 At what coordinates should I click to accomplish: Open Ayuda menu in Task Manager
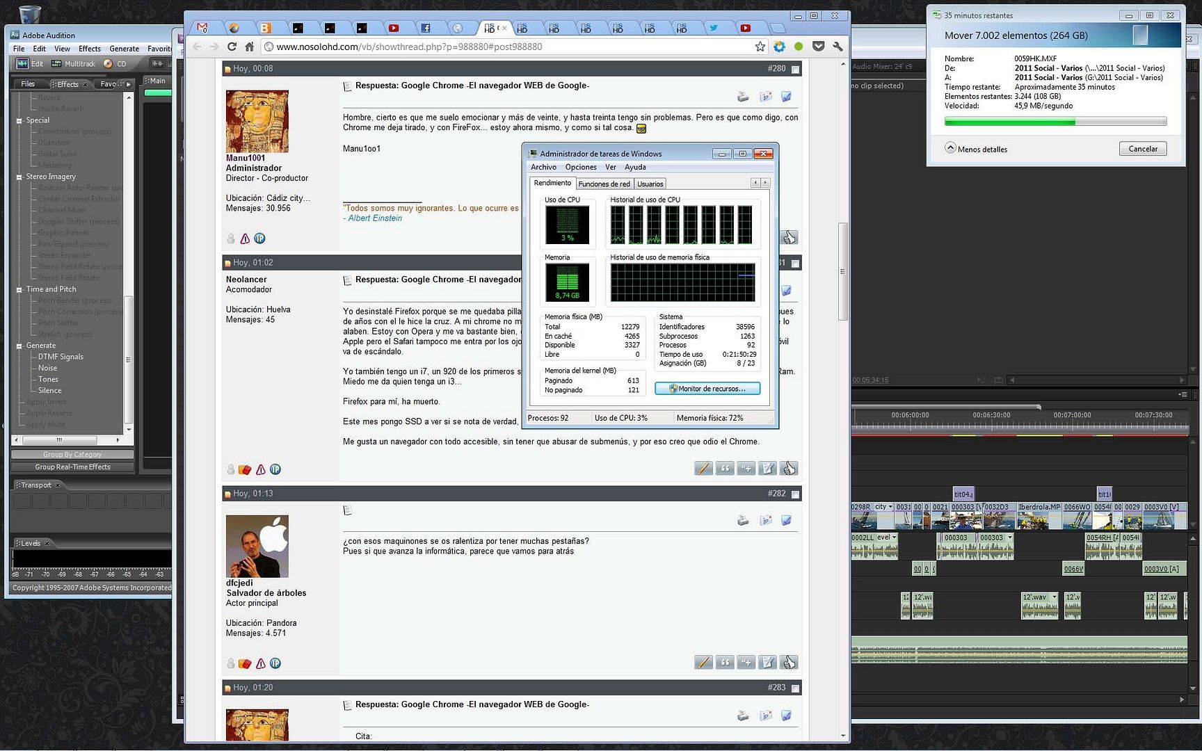click(635, 167)
